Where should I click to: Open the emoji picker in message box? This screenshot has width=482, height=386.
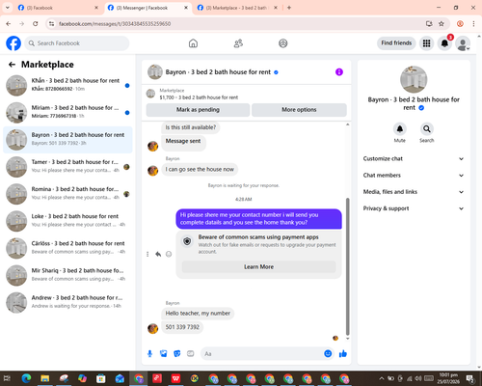[x=328, y=354]
